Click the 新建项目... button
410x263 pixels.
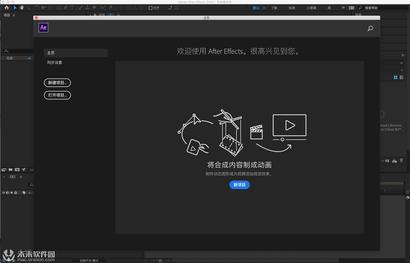pos(57,83)
